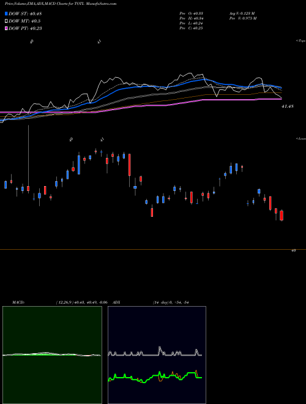Click the 'ADX' panel heading

coord(116,302)
